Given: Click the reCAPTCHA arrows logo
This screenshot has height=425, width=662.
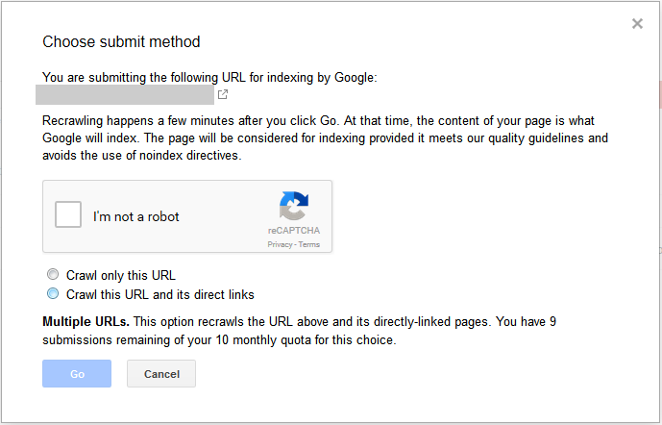Looking at the screenshot, I should tap(294, 207).
